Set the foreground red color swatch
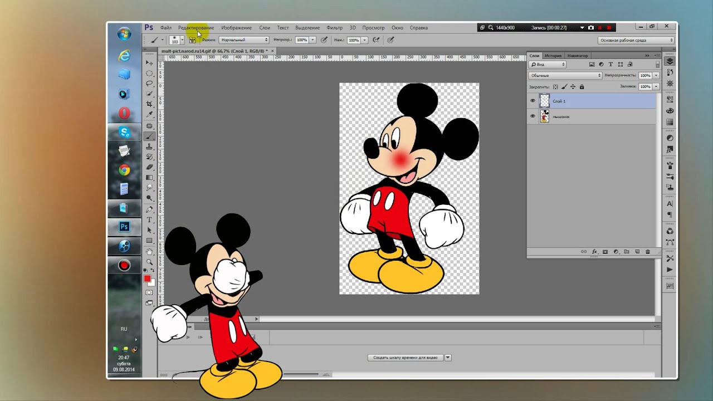This screenshot has width=713, height=401. (x=147, y=278)
